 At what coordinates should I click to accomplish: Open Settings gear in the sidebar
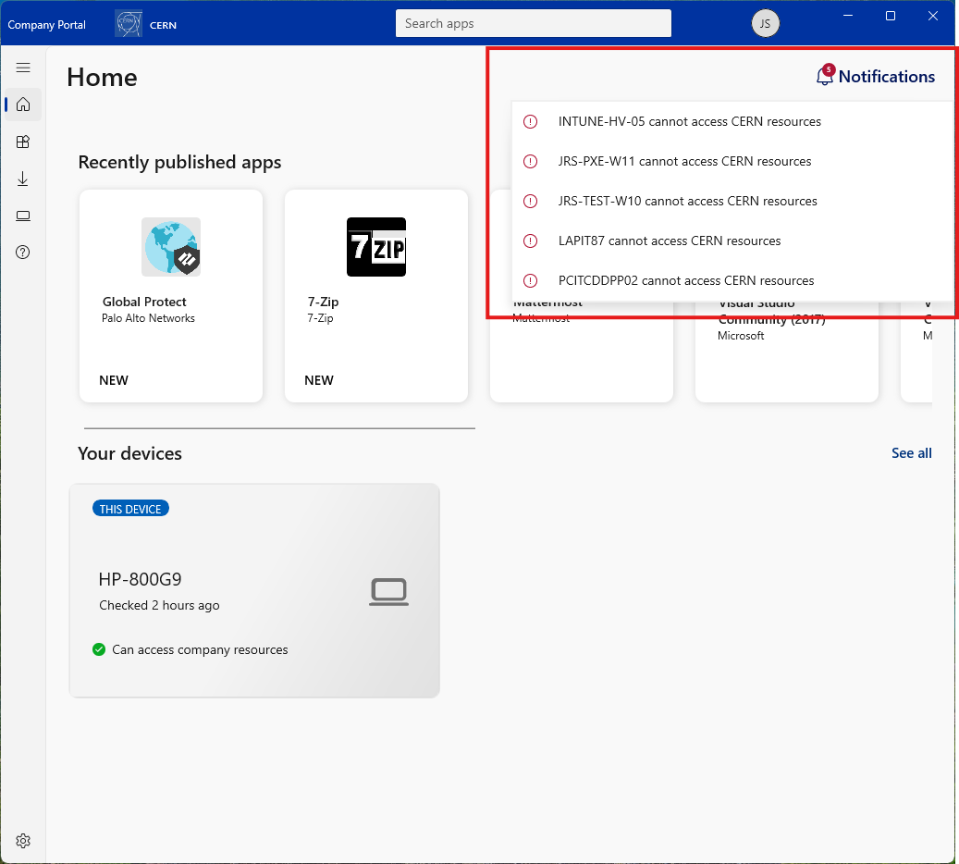(23, 841)
